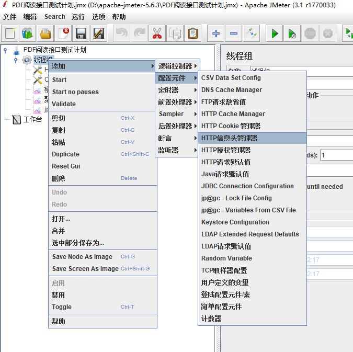Click the Expand All plus icon

pos(215,33)
